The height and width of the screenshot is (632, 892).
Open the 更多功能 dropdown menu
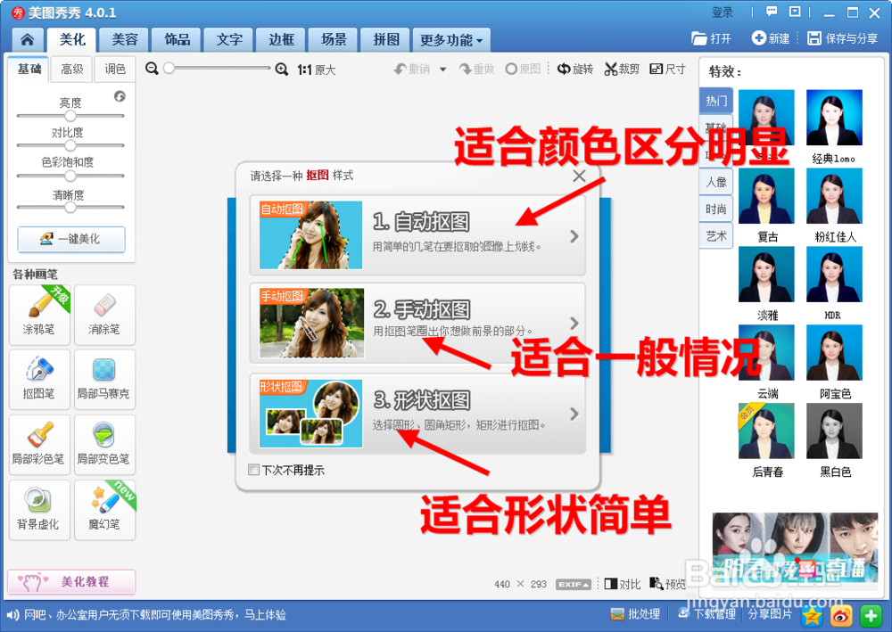tap(451, 40)
